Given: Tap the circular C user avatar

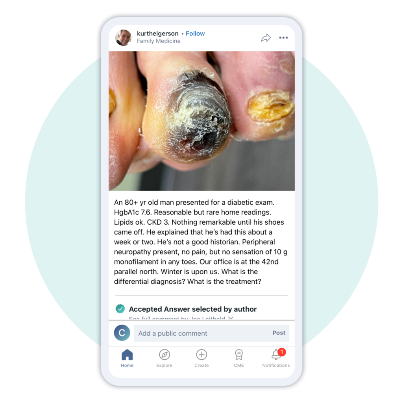Looking at the screenshot, I should point(122,333).
